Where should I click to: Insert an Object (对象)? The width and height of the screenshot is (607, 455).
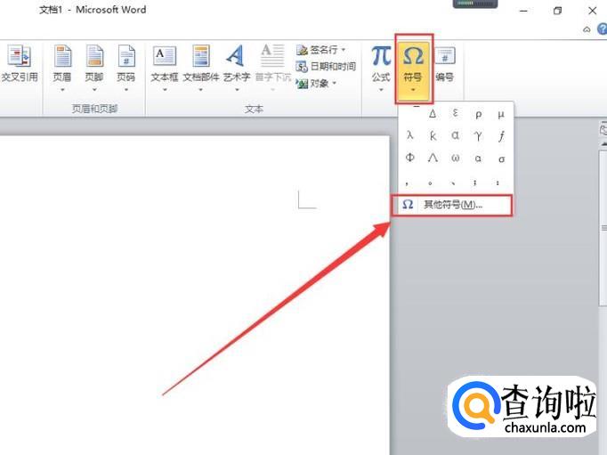(x=316, y=84)
